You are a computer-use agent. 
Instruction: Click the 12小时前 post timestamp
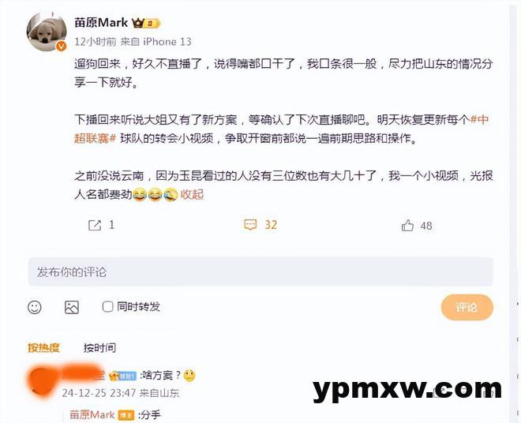pyautogui.click(x=96, y=42)
